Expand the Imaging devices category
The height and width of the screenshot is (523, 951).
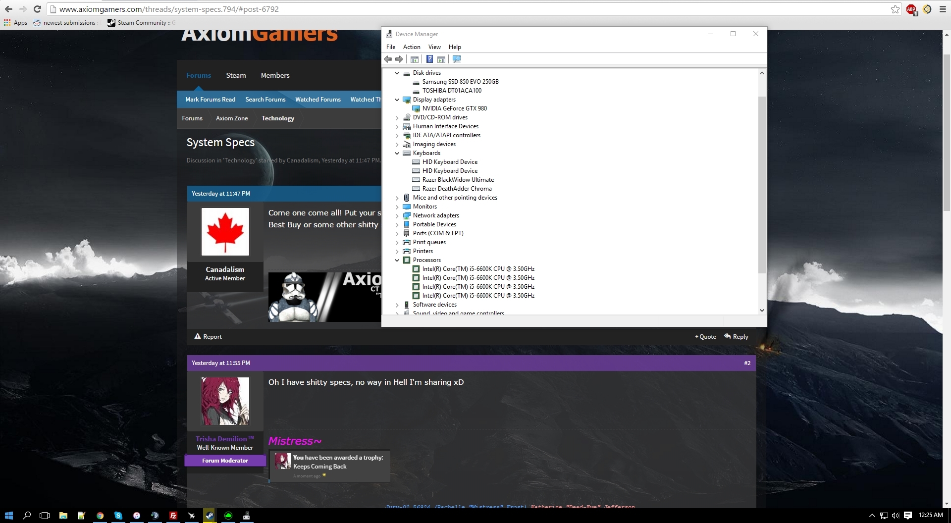(397, 144)
